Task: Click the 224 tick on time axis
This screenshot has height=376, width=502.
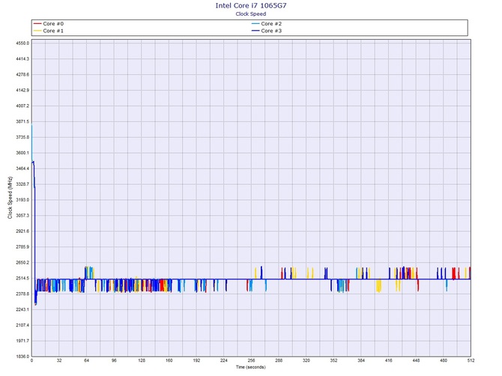Action: click(x=224, y=360)
